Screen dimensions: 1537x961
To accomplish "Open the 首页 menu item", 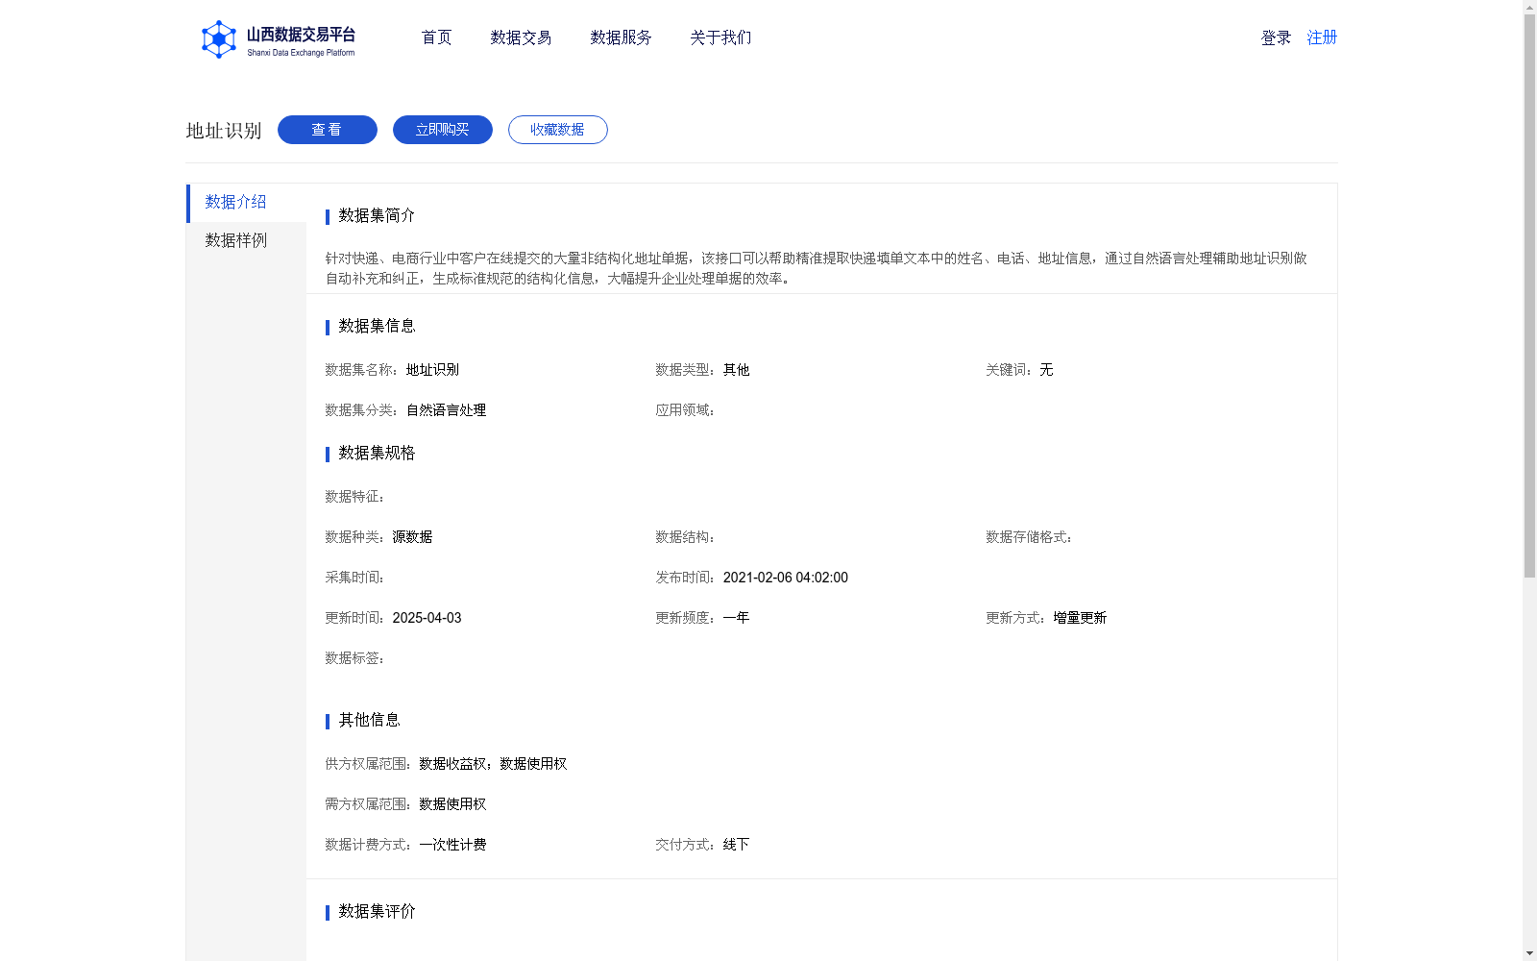I will coord(436,37).
